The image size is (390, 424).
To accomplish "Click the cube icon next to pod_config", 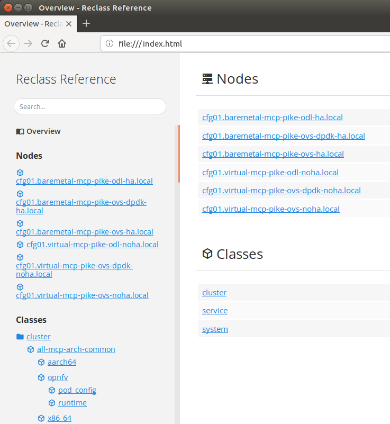I will (52, 391).
